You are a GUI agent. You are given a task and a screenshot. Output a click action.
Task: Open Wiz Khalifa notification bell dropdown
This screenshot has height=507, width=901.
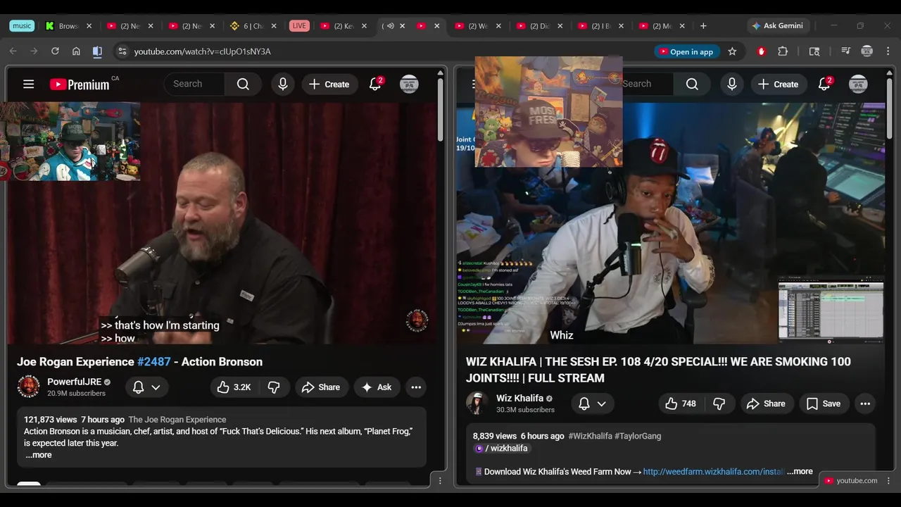click(593, 403)
